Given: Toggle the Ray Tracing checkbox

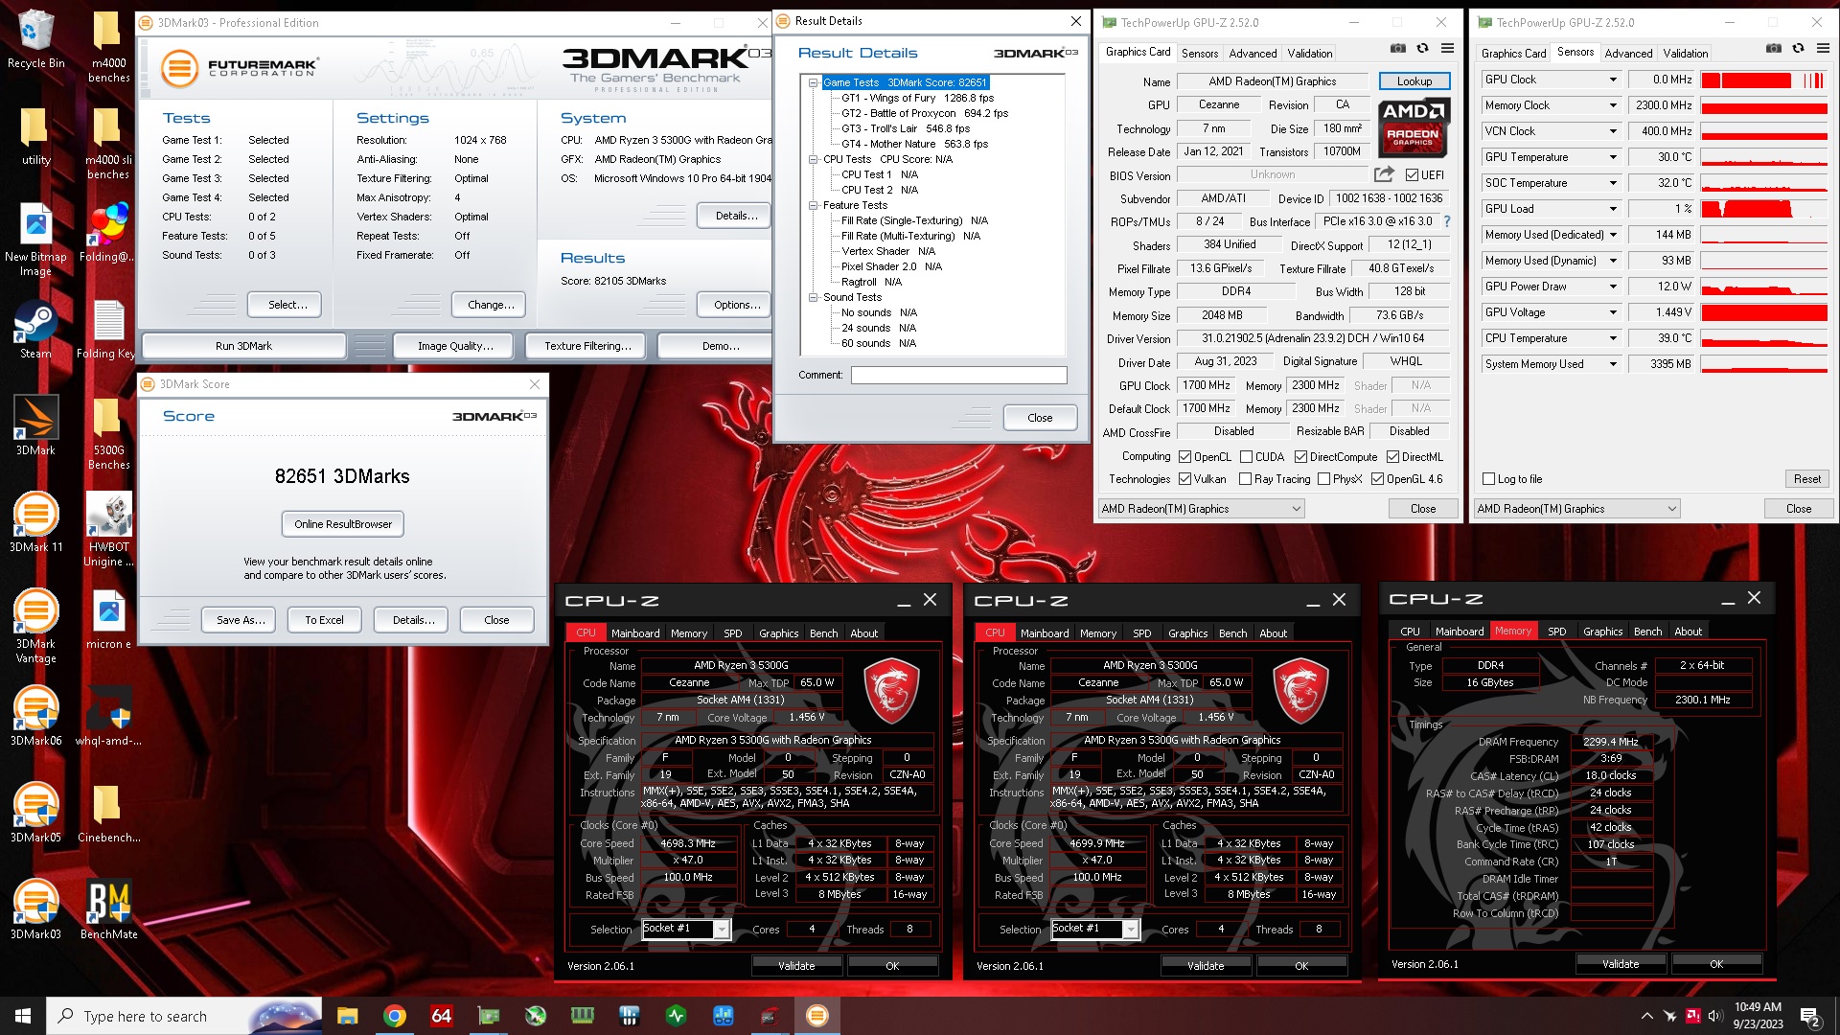Looking at the screenshot, I should tap(1246, 479).
